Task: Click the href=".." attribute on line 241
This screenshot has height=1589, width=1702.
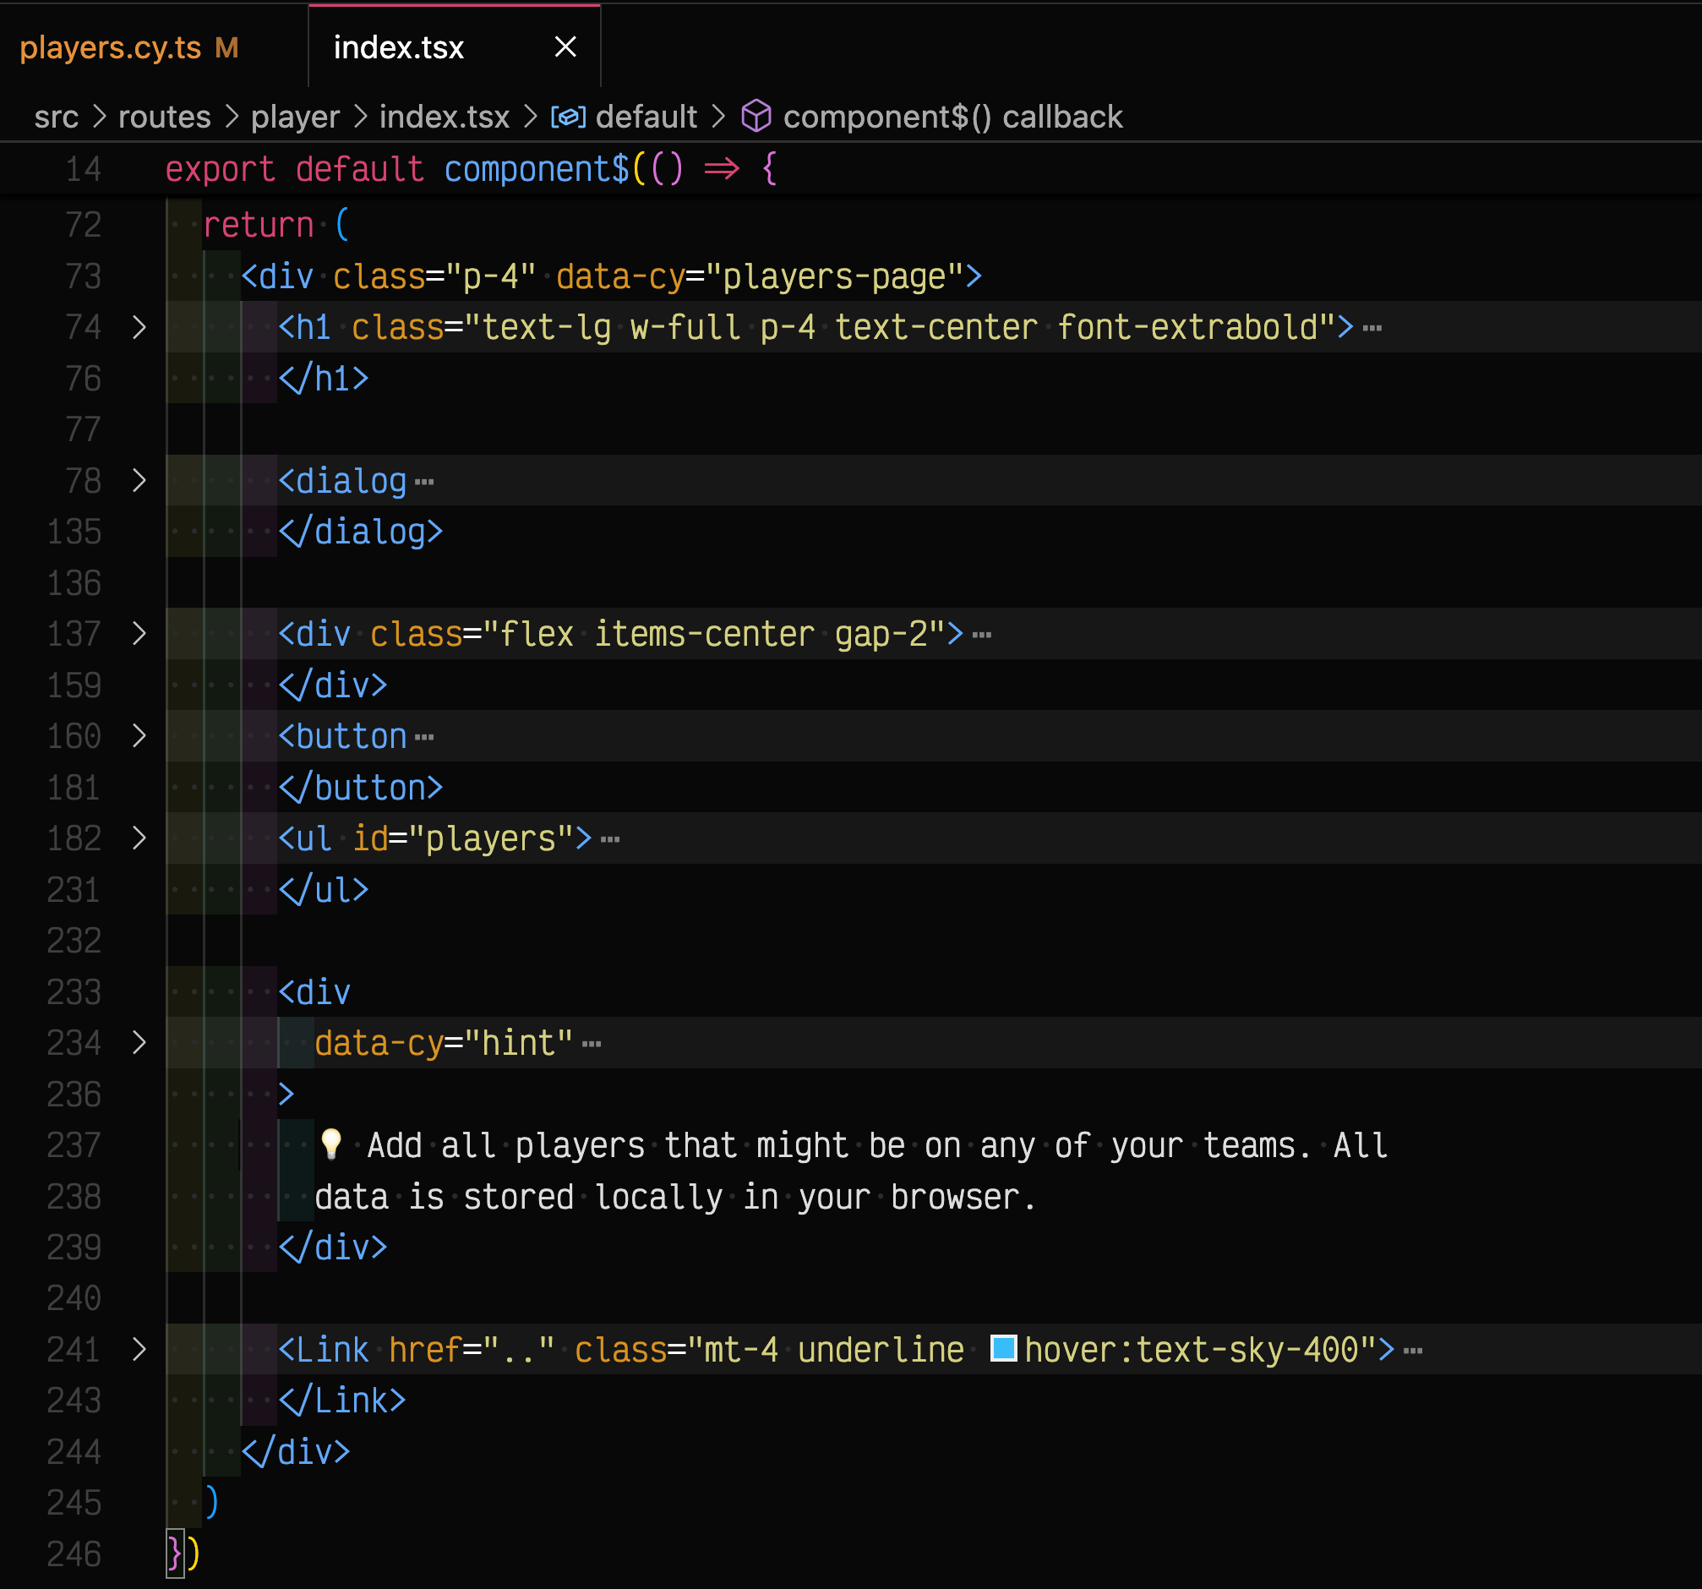Action: [472, 1350]
